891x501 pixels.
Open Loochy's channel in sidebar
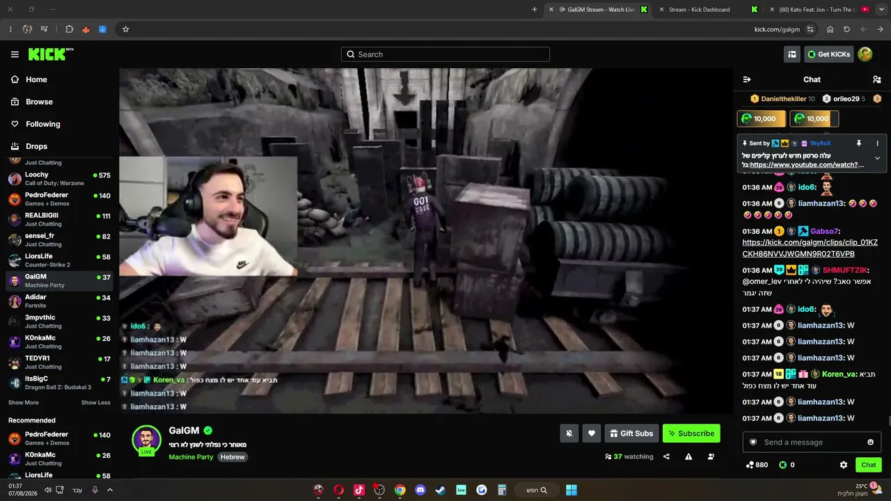pos(60,178)
